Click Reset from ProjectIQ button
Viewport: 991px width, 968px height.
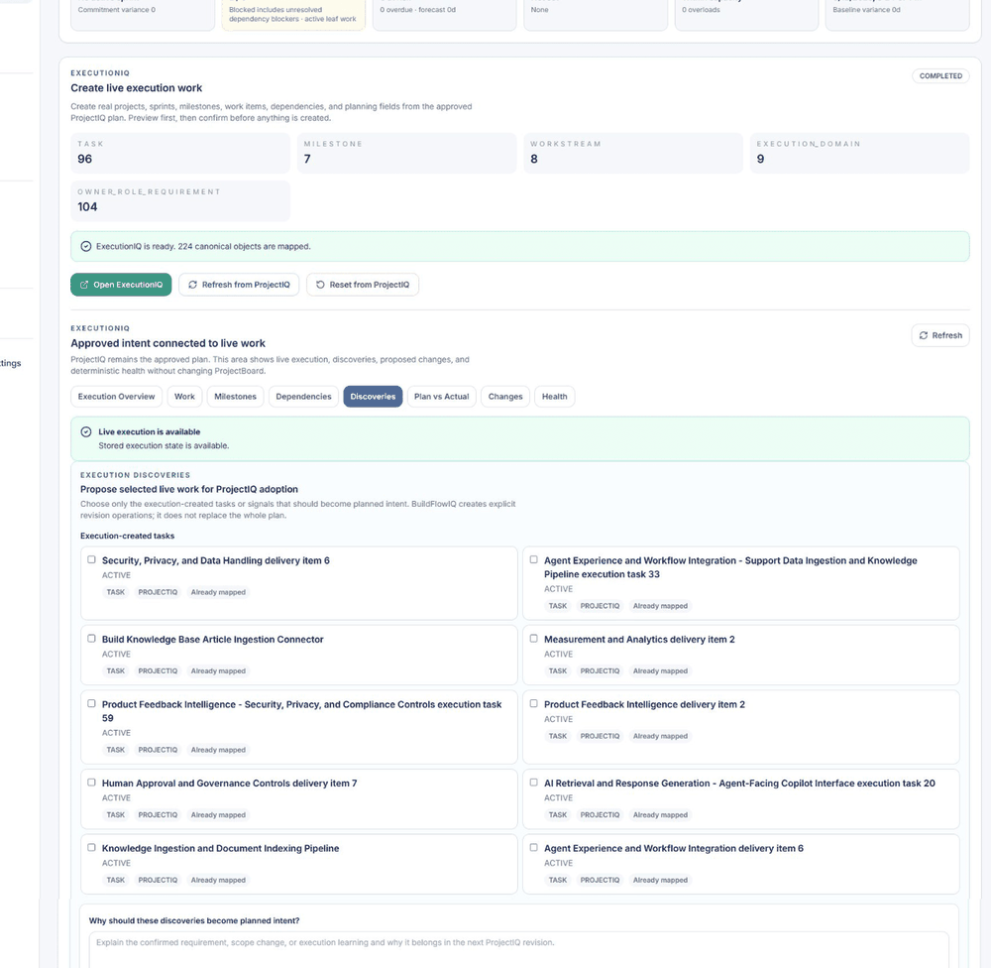point(363,285)
